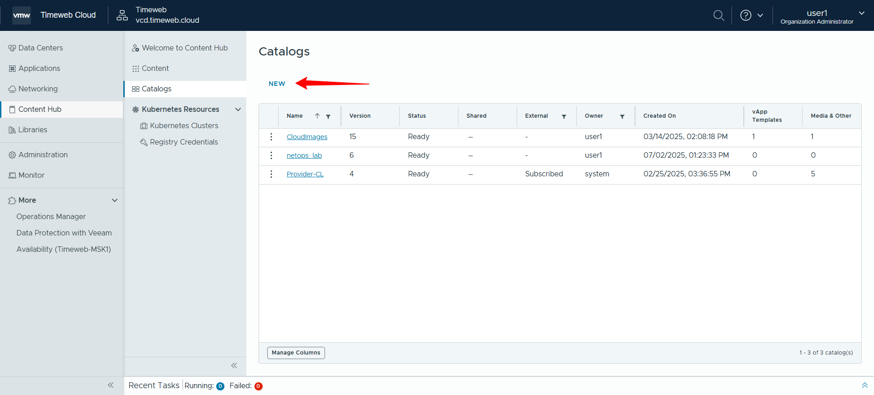Viewport: 874px width, 395px height.
Task: Select Content Hub in sidebar
Action: click(x=61, y=109)
